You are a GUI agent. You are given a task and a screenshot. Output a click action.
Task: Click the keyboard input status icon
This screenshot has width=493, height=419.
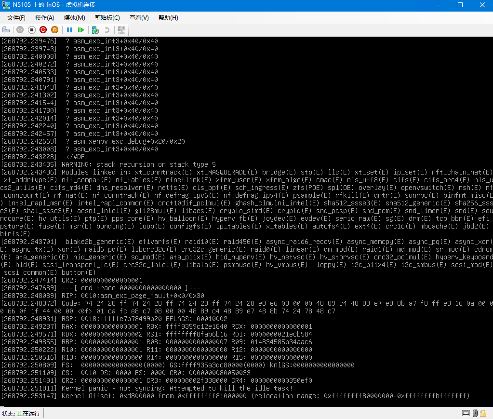click(x=466, y=413)
